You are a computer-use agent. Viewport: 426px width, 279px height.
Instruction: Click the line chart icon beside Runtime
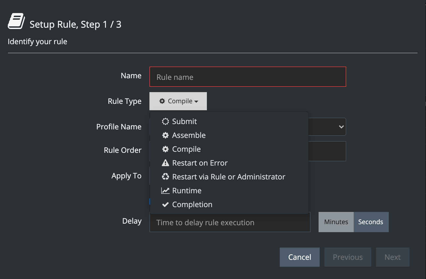165,191
